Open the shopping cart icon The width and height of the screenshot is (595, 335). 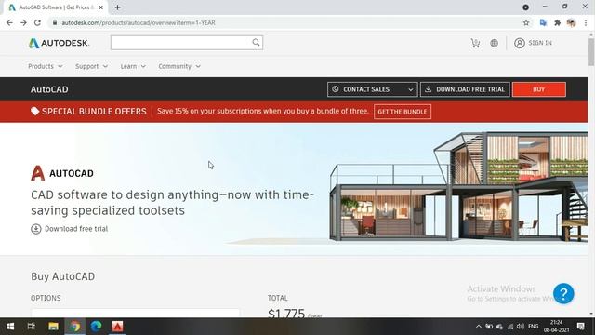pos(475,43)
